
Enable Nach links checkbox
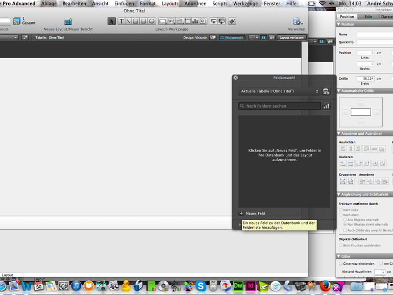340,210
